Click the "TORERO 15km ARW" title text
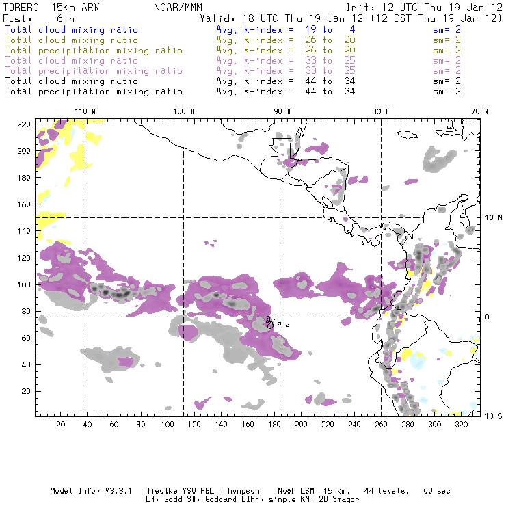The height and width of the screenshot is (506, 506). (x=51, y=8)
